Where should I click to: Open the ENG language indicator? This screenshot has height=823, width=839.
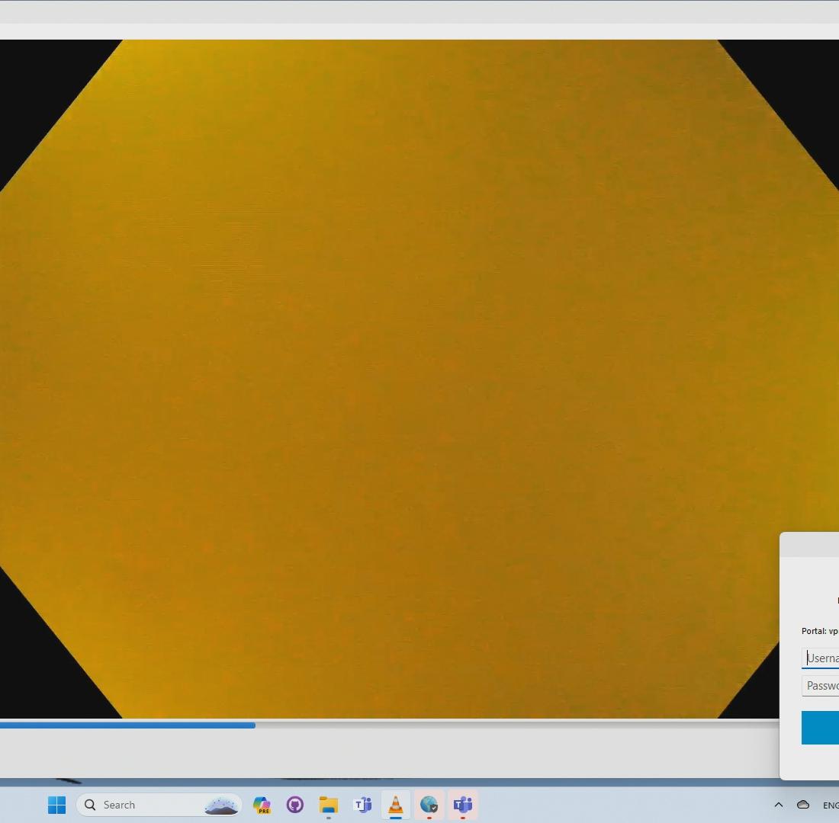[x=831, y=805]
